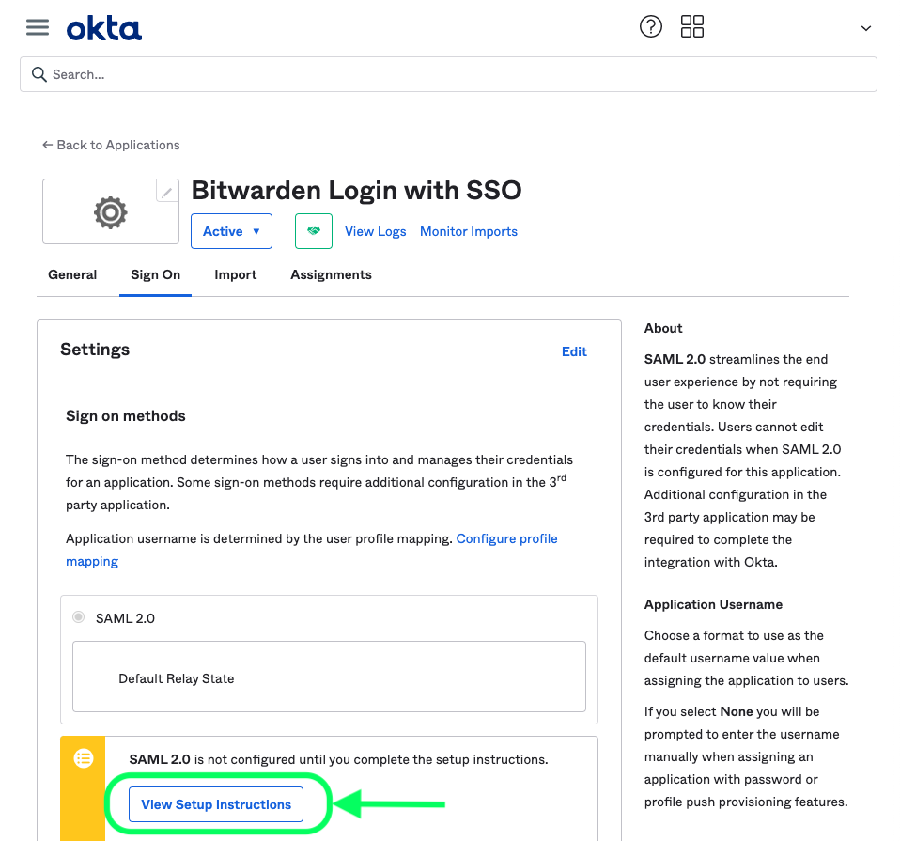900x841 pixels.
Task: Click the yellow warning list icon
Action: coord(84,758)
